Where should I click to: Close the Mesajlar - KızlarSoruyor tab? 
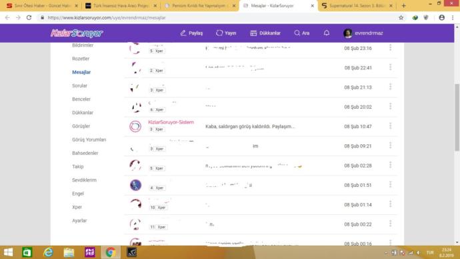(312, 5)
